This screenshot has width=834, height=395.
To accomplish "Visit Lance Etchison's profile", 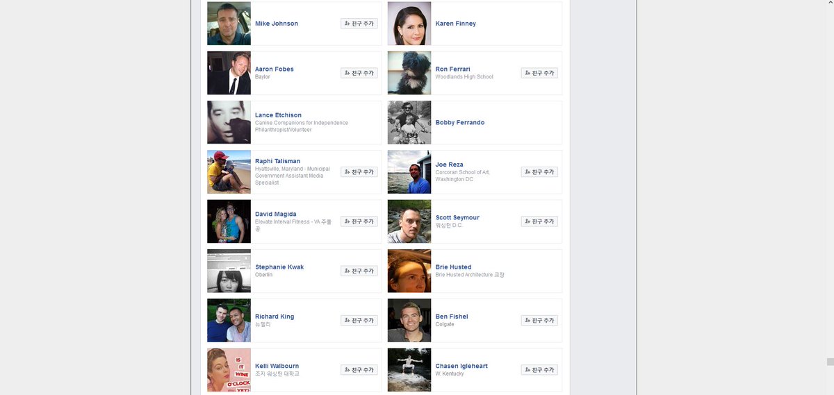I will [x=278, y=115].
